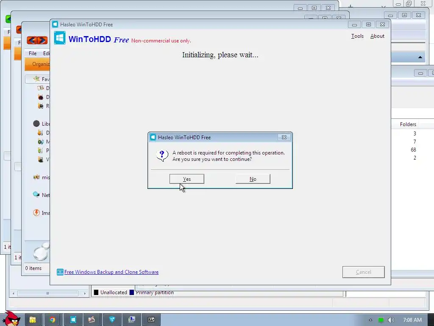Open the About menu in WinToHDD
The image size is (434, 326).
(377, 36)
